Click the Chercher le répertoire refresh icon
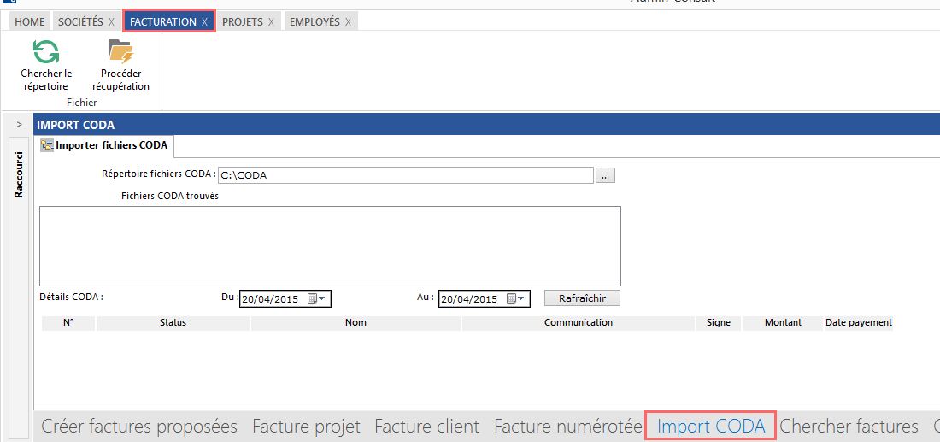 click(45, 52)
